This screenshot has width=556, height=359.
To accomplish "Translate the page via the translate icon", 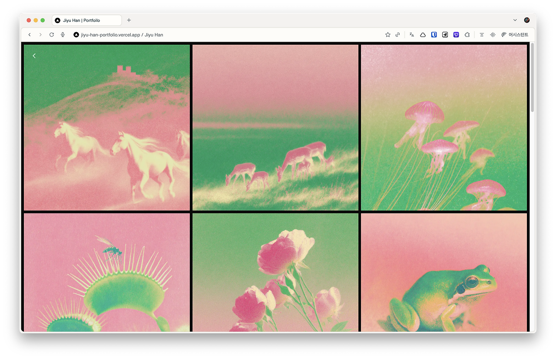I will tap(411, 34).
